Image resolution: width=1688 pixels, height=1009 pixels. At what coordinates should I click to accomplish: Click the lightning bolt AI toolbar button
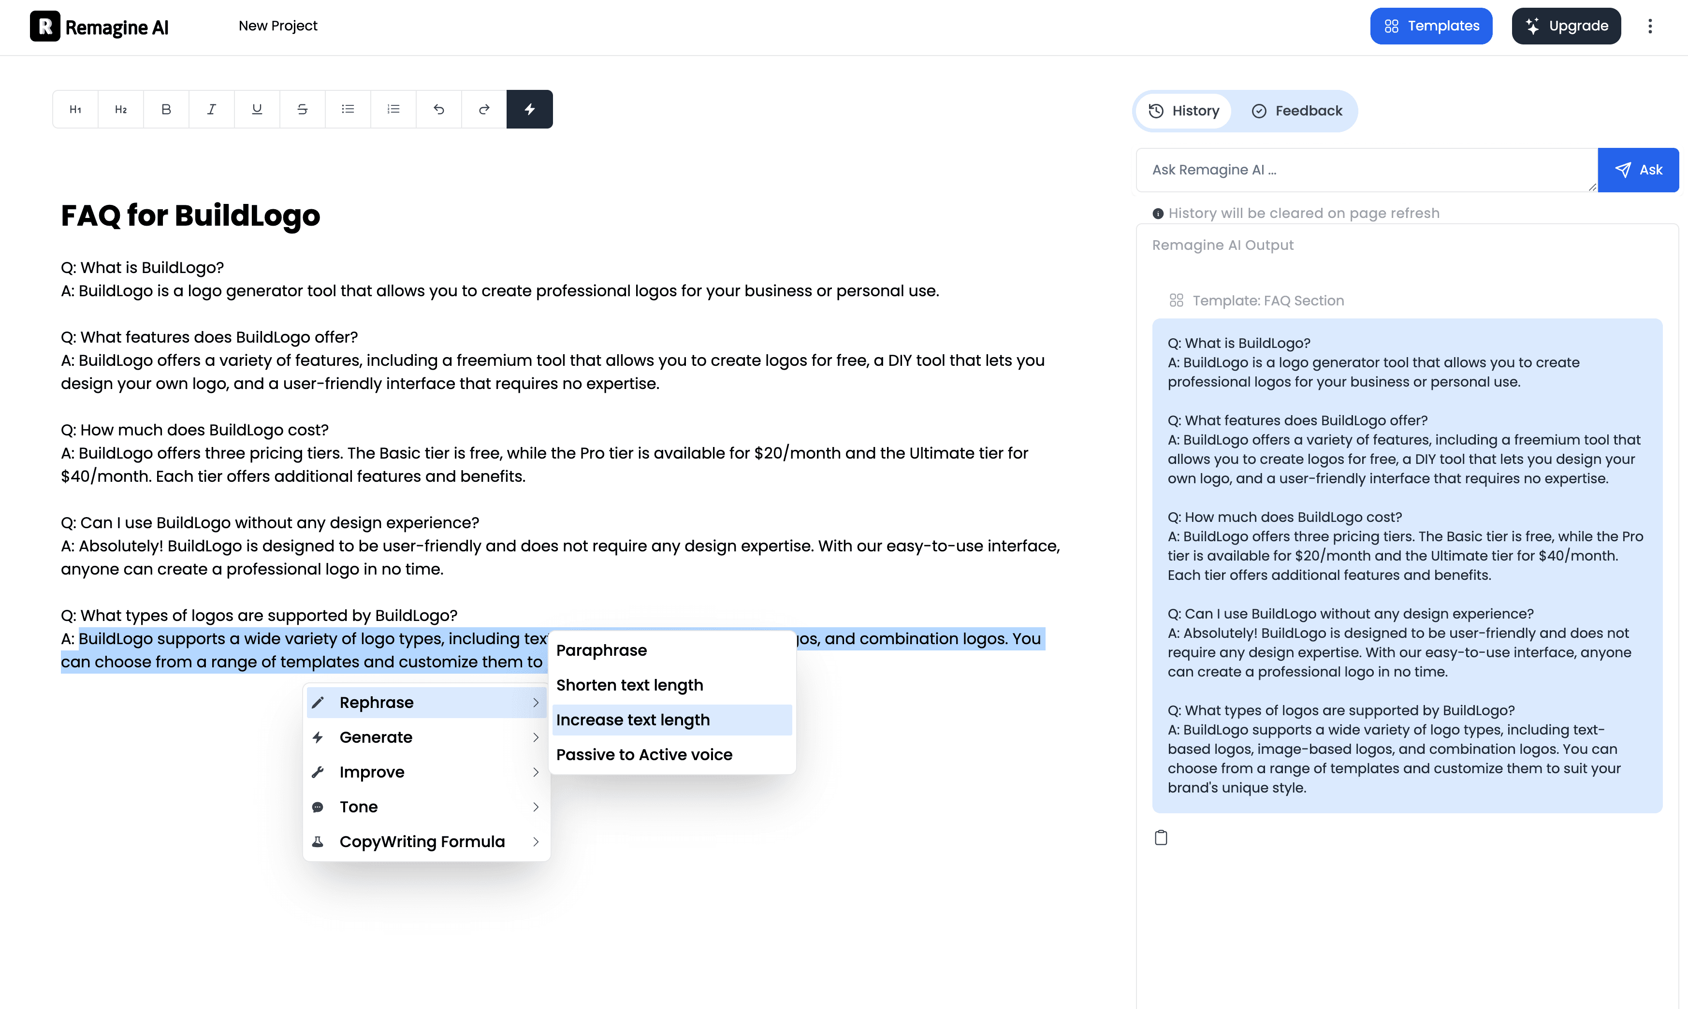click(x=530, y=110)
